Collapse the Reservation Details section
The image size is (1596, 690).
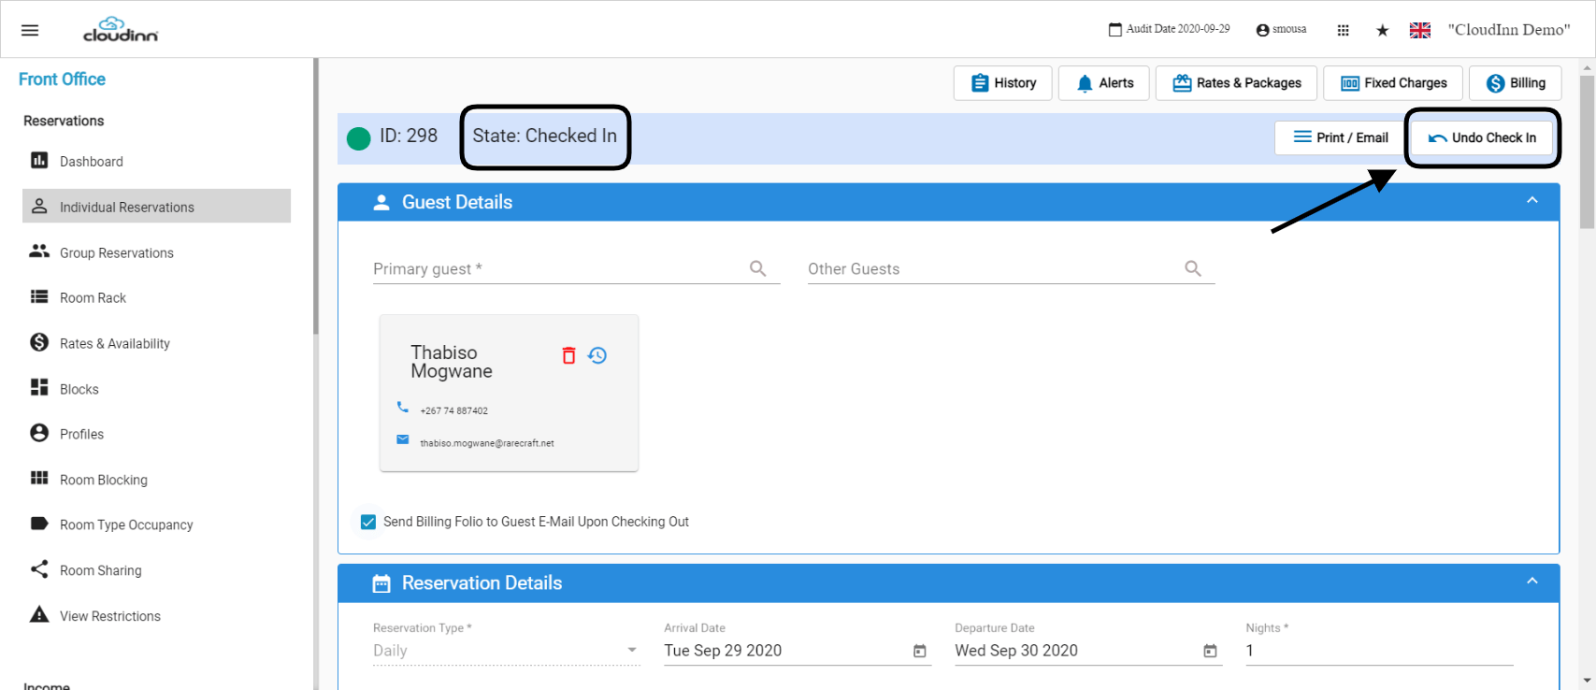[x=1531, y=582]
